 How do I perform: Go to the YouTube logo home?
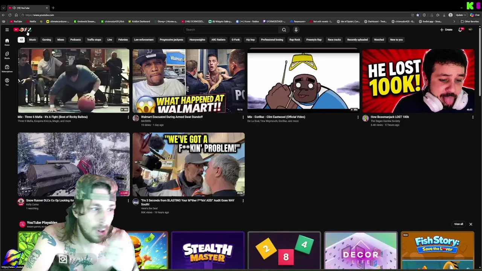(22, 30)
